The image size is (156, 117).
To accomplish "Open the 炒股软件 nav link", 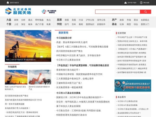I will click(x=101, y=24).
